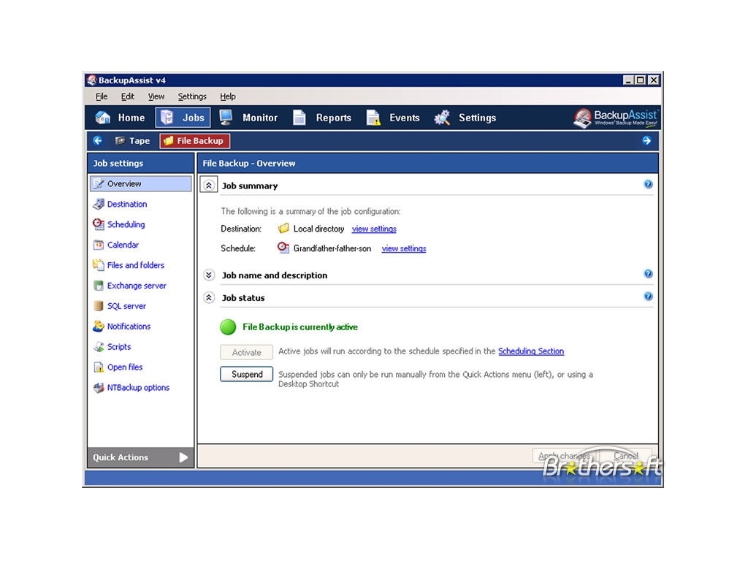Click the Open files icon
The height and width of the screenshot is (561, 748).
tap(99, 367)
